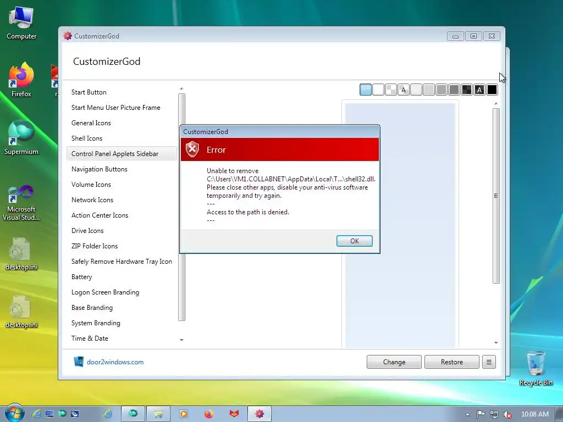Choose Action Center Icons entry
This screenshot has width=563, height=422.
coord(122,215)
